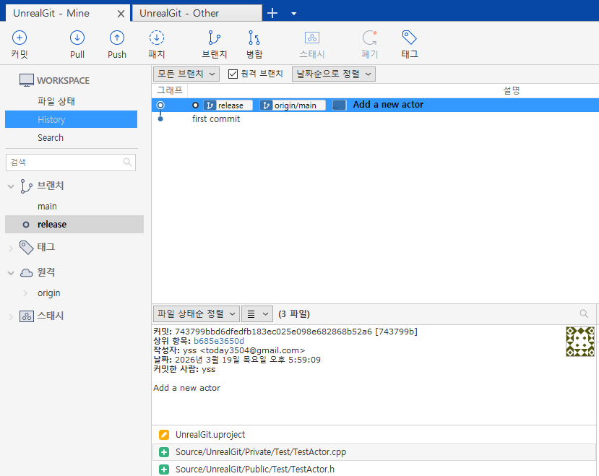Select the main branch in sidebar
The width and height of the screenshot is (599, 476).
coord(47,207)
